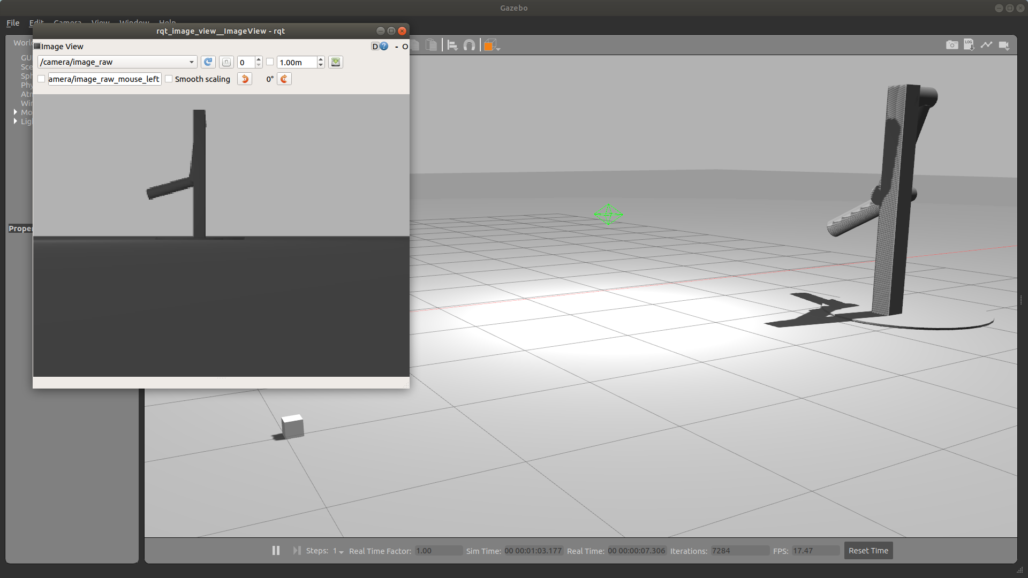The height and width of the screenshot is (578, 1028).
Task: Enable Smooth scaling in Image View
Action: tap(169, 79)
